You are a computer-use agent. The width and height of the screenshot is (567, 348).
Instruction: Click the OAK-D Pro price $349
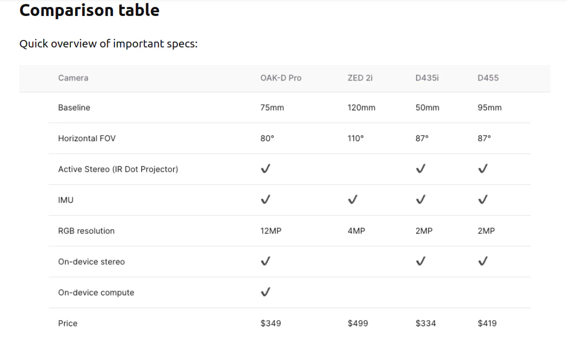[271, 323]
